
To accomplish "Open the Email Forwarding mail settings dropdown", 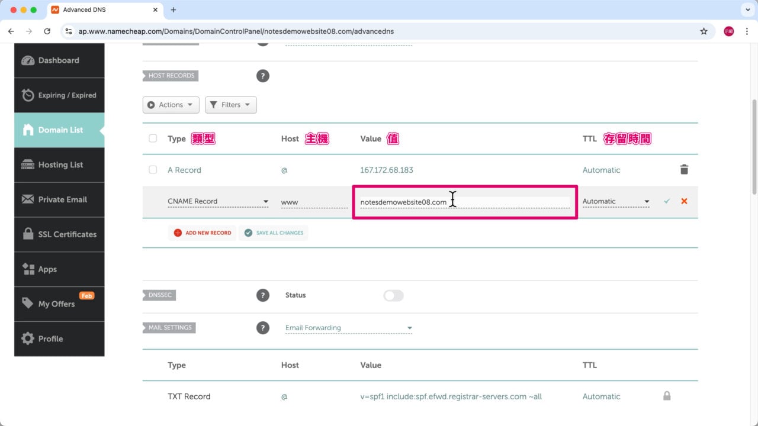I will click(x=348, y=328).
